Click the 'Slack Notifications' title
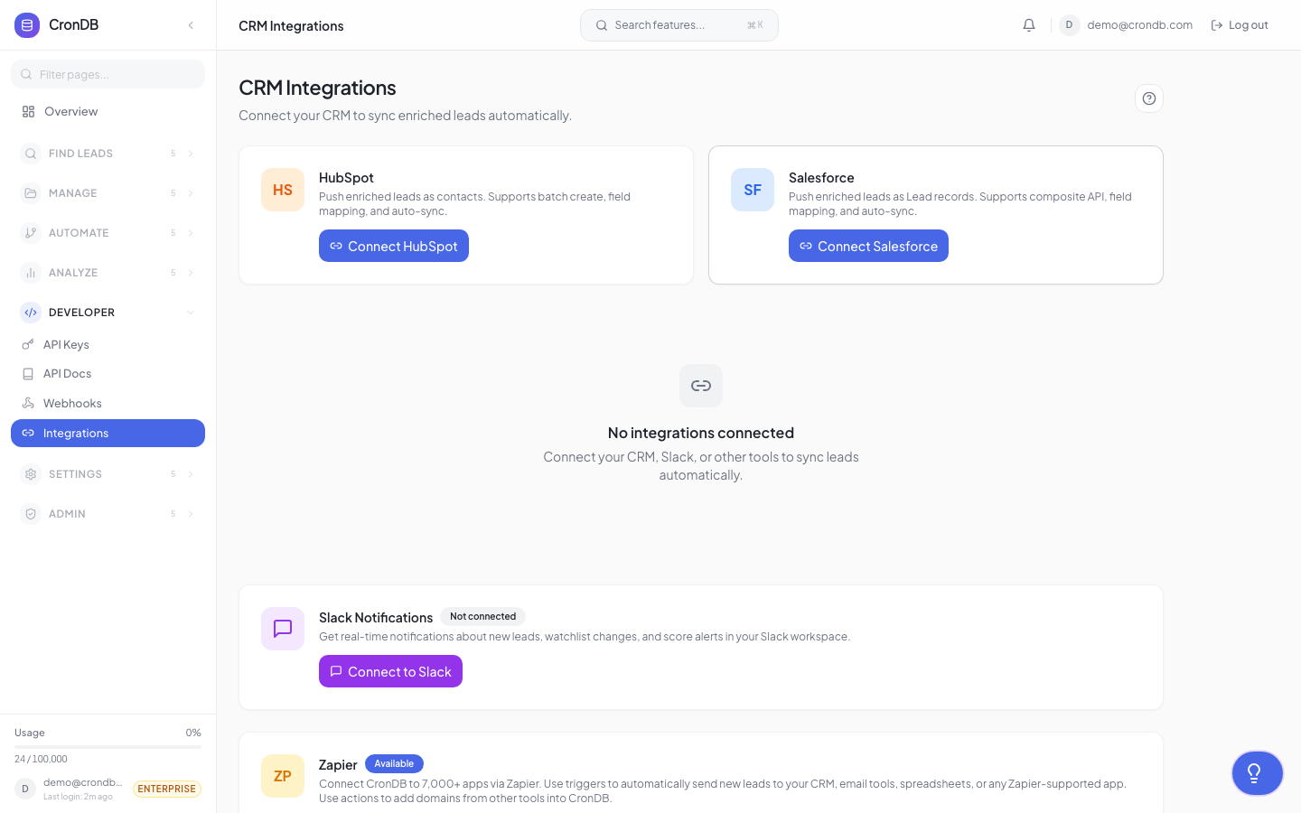The image size is (1301, 813). click(x=376, y=618)
